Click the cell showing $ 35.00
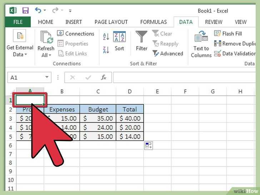The width and height of the screenshot is (260, 195). point(98,118)
